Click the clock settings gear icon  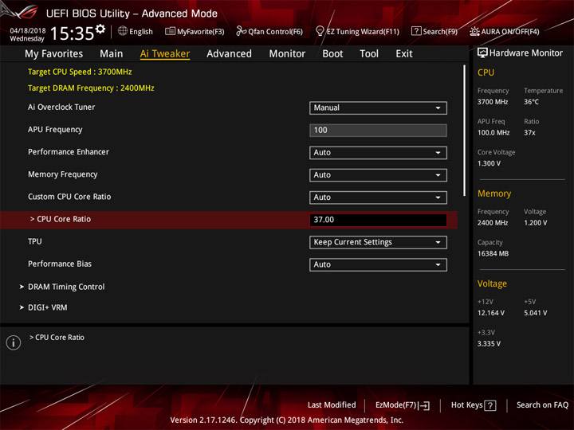point(100,29)
